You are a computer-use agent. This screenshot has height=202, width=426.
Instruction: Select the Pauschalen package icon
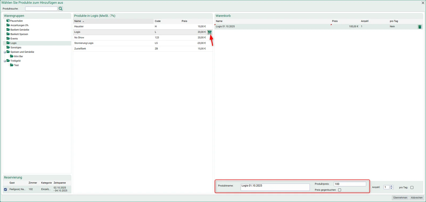click(x=8, y=21)
